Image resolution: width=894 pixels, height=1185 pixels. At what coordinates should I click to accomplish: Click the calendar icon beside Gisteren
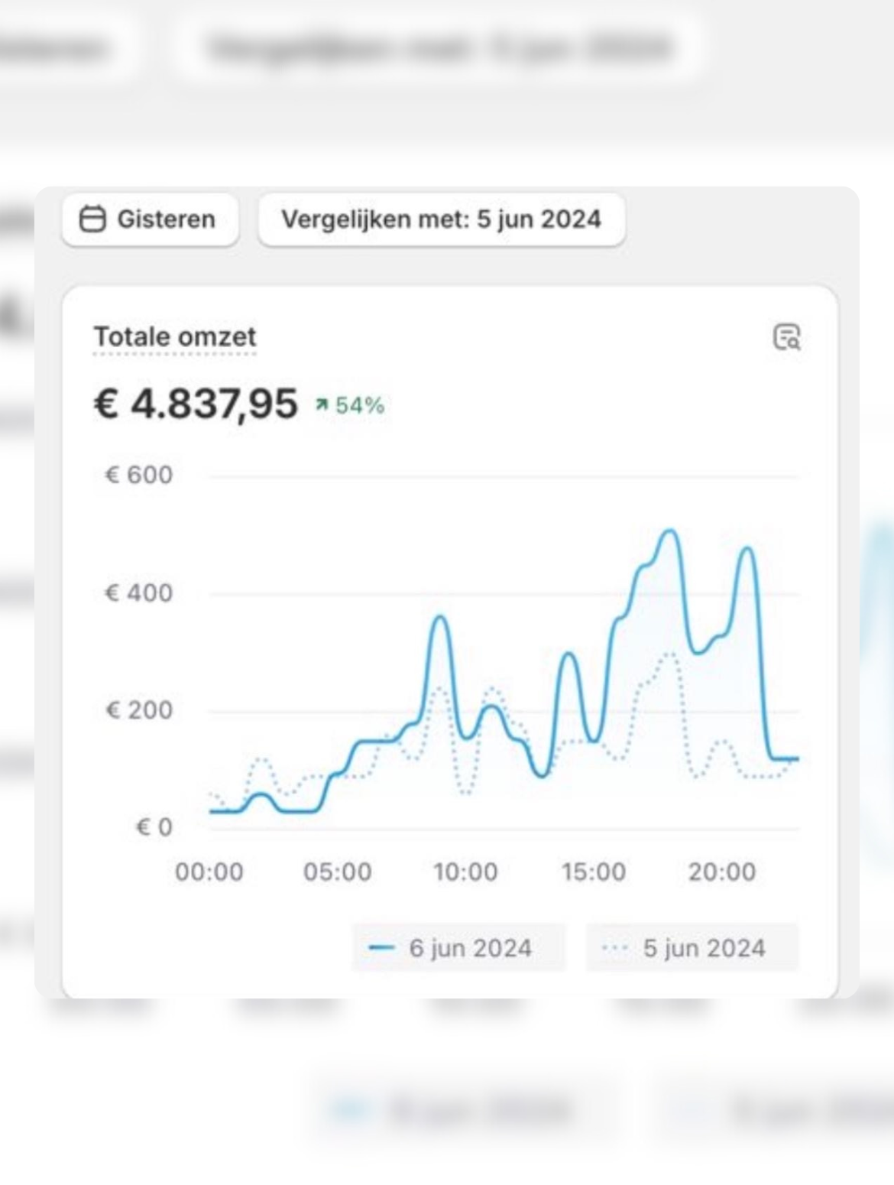click(x=92, y=219)
